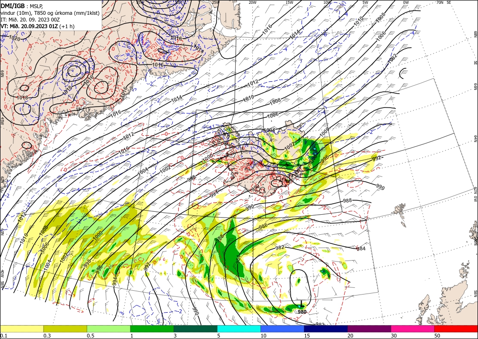Click the navy 15–20 legend swatch
Screen dimensions: 478x339
click(326, 328)
